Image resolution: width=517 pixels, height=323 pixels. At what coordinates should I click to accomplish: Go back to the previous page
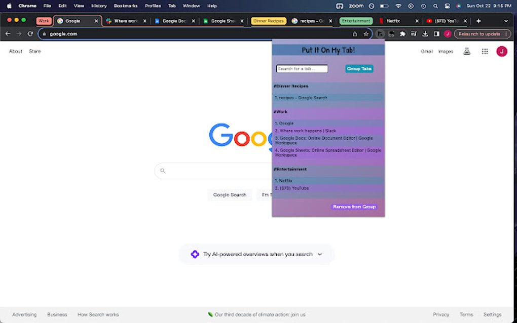(8, 34)
